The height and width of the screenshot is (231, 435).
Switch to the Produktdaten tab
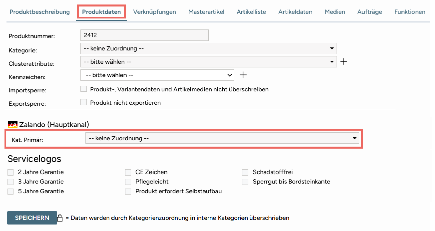tap(102, 12)
